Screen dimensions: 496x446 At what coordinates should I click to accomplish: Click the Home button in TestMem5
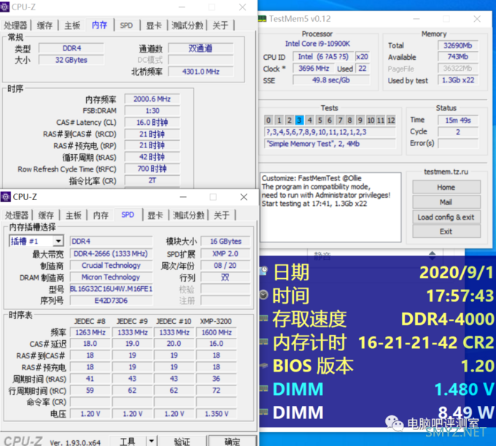click(x=446, y=187)
